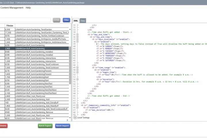Select the 620B Buff_AutoGardening row

(34, 45)
